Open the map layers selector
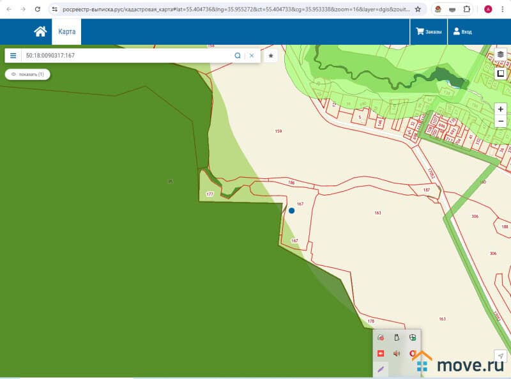The image size is (511, 379). (x=500, y=55)
